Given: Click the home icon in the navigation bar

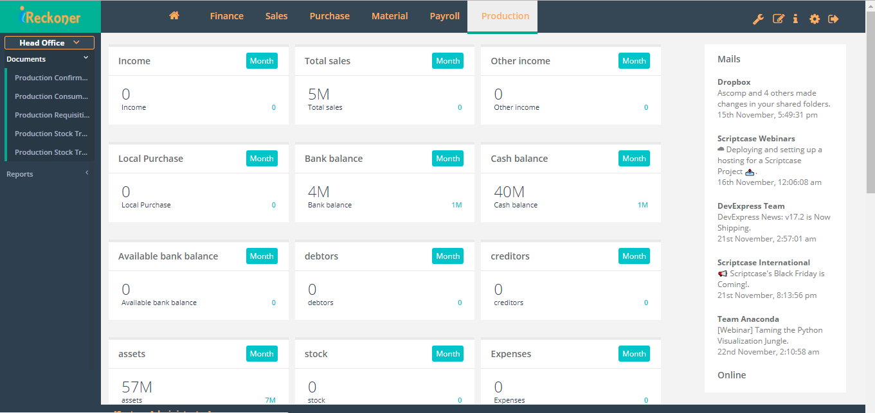Looking at the screenshot, I should tap(174, 15).
